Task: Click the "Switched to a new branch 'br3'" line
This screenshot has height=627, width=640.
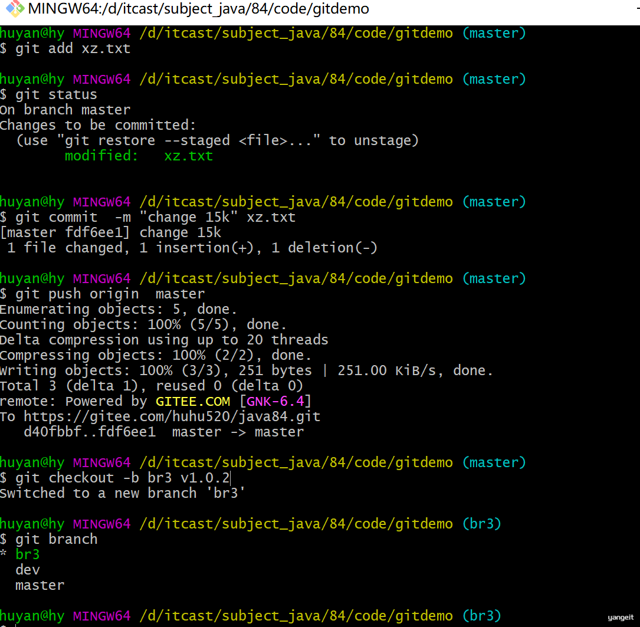Action: 123,493
